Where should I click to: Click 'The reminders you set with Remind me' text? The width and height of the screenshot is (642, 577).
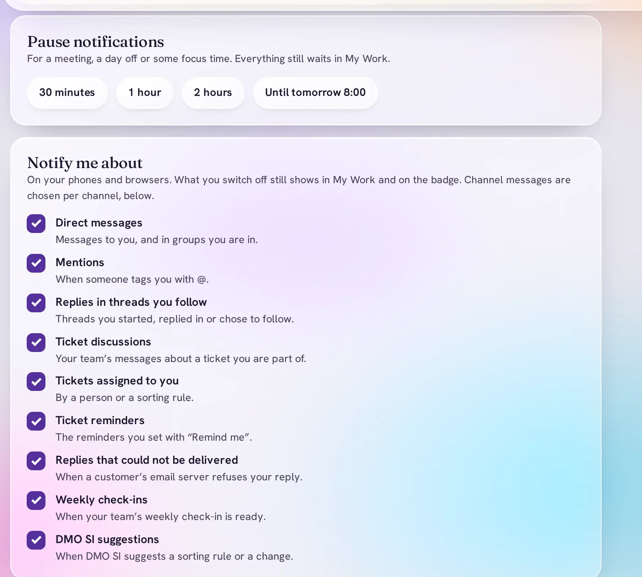click(154, 437)
